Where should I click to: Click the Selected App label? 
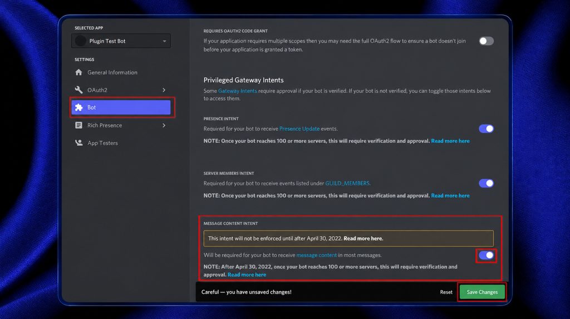[x=89, y=28]
